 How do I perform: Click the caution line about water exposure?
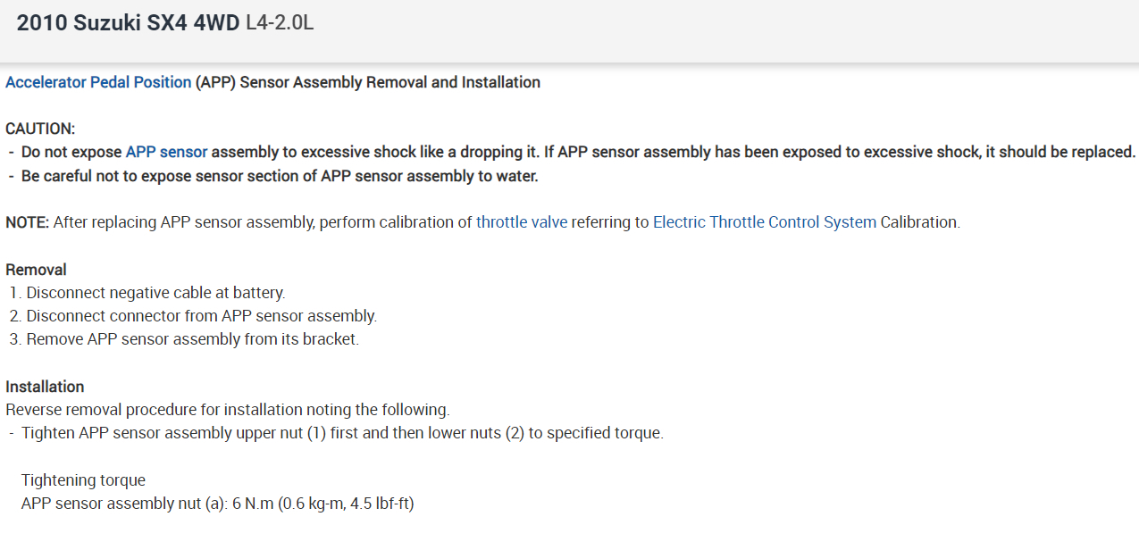[279, 176]
